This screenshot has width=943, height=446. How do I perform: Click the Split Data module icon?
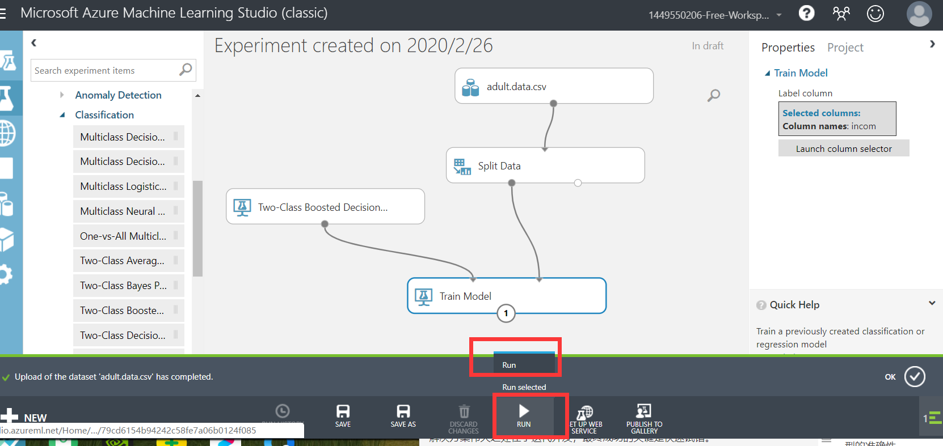(x=462, y=167)
